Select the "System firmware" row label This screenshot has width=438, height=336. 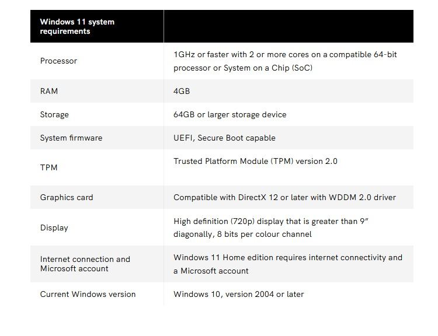pyautogui.click(x=71, y=138)
